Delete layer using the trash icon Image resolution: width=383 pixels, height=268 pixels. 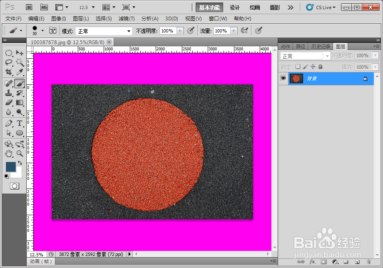click(x=368, y=261)
